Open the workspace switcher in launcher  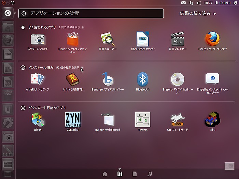click(x=8, y=164)
